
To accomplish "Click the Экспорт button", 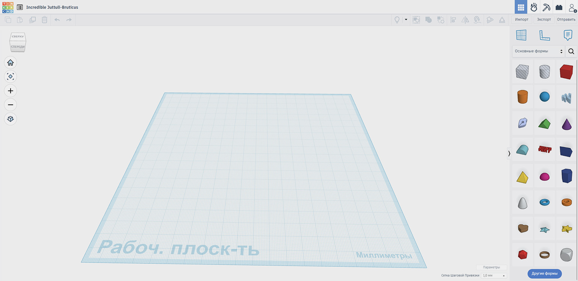I will 544,20.
